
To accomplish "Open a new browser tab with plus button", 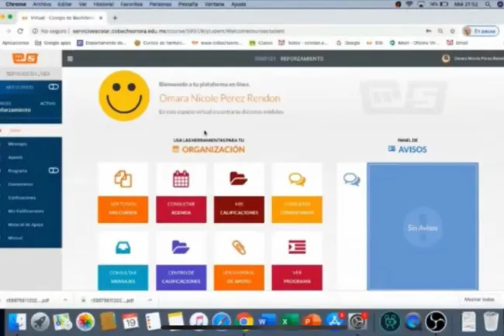I will point(116,17).
